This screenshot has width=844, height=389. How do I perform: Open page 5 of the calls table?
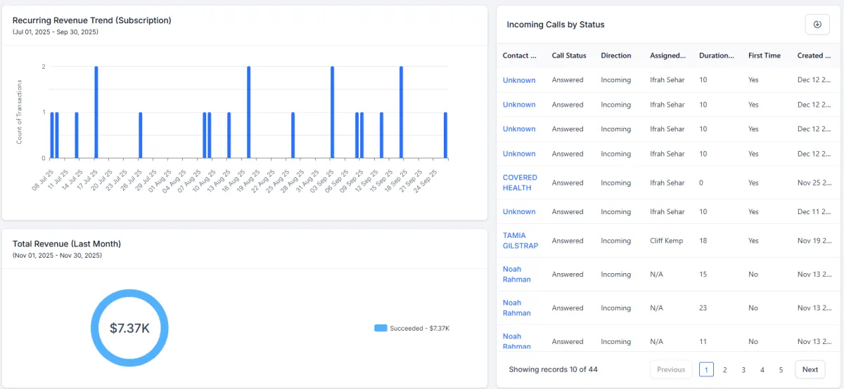click(x=781, y=369)
